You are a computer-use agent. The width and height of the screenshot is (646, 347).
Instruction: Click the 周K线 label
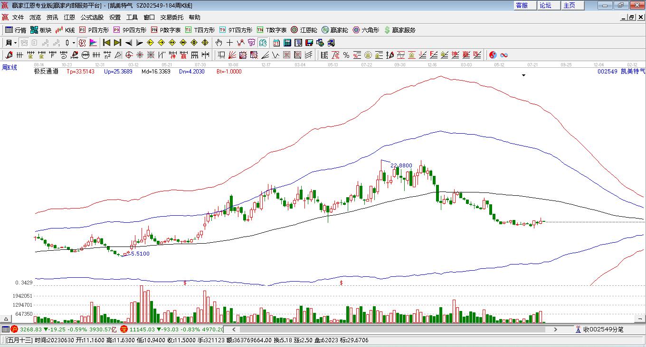click(x=9, y=68)
